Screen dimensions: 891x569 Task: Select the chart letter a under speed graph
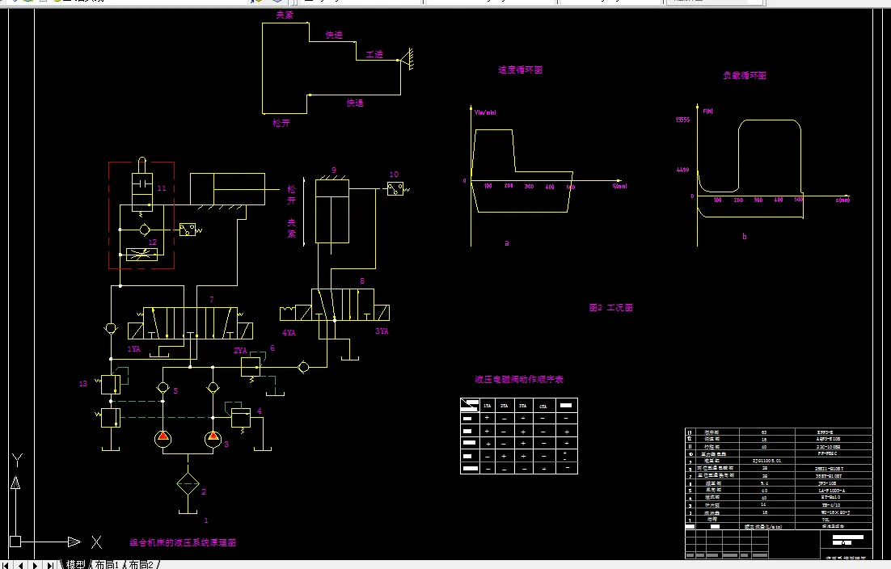pos(507,243)
